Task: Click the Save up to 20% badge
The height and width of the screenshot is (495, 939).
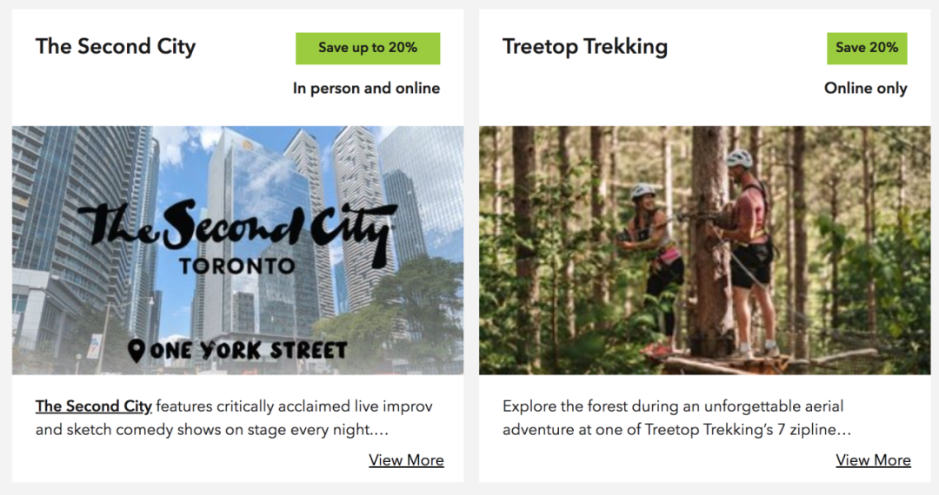Action: pyautogui.click(x=368, y=49)
